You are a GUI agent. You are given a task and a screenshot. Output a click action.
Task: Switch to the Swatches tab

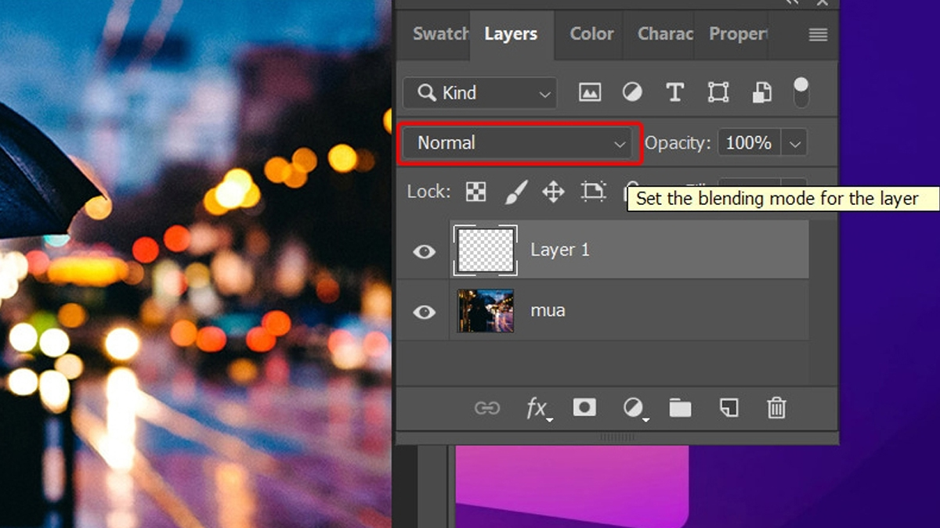[x=439, y=34]
